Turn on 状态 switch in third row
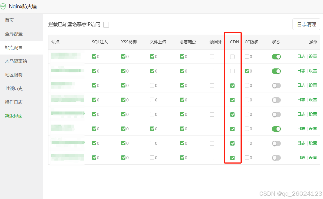 276,86
